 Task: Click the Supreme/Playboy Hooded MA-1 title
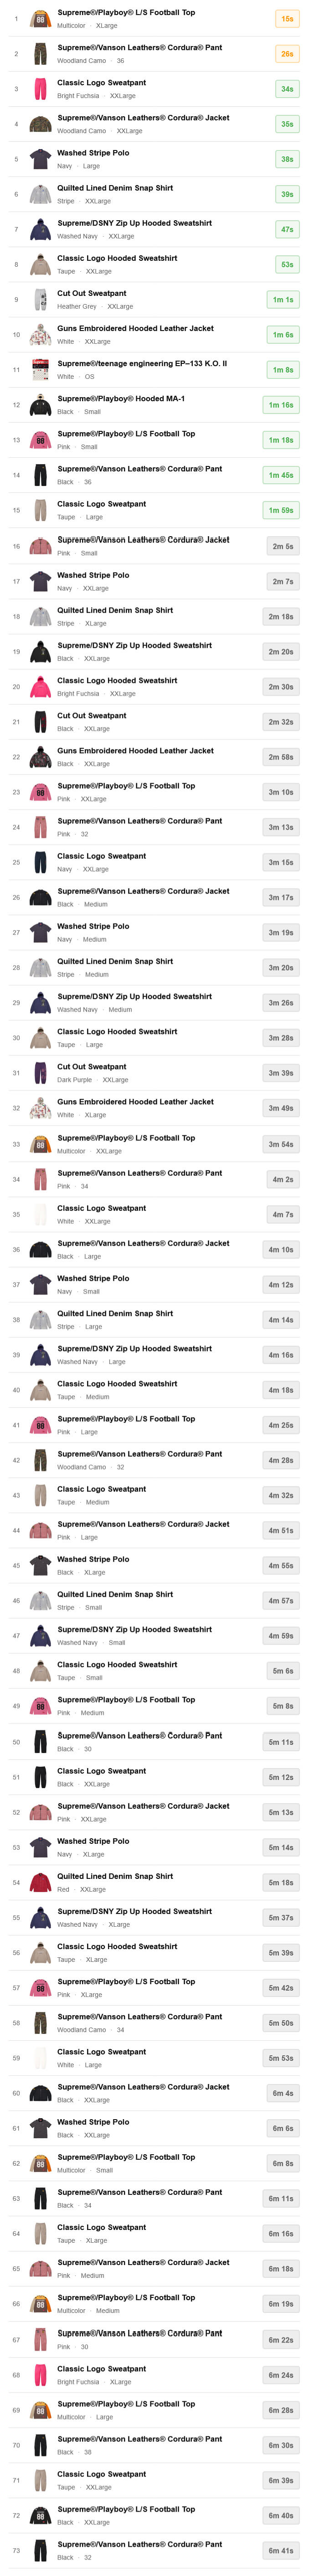[x=120, y=398]
